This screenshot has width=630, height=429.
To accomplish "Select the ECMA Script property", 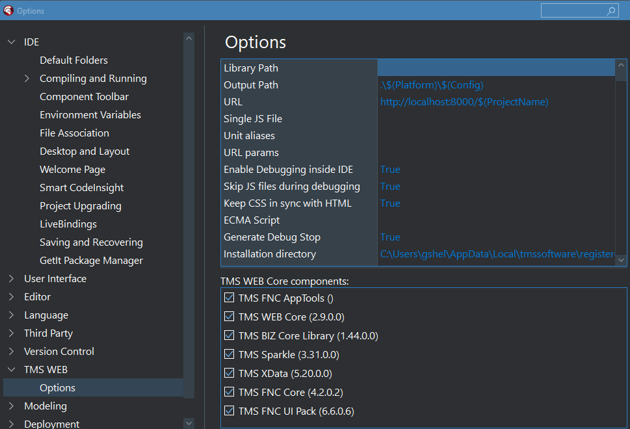I will coord(252,220).
